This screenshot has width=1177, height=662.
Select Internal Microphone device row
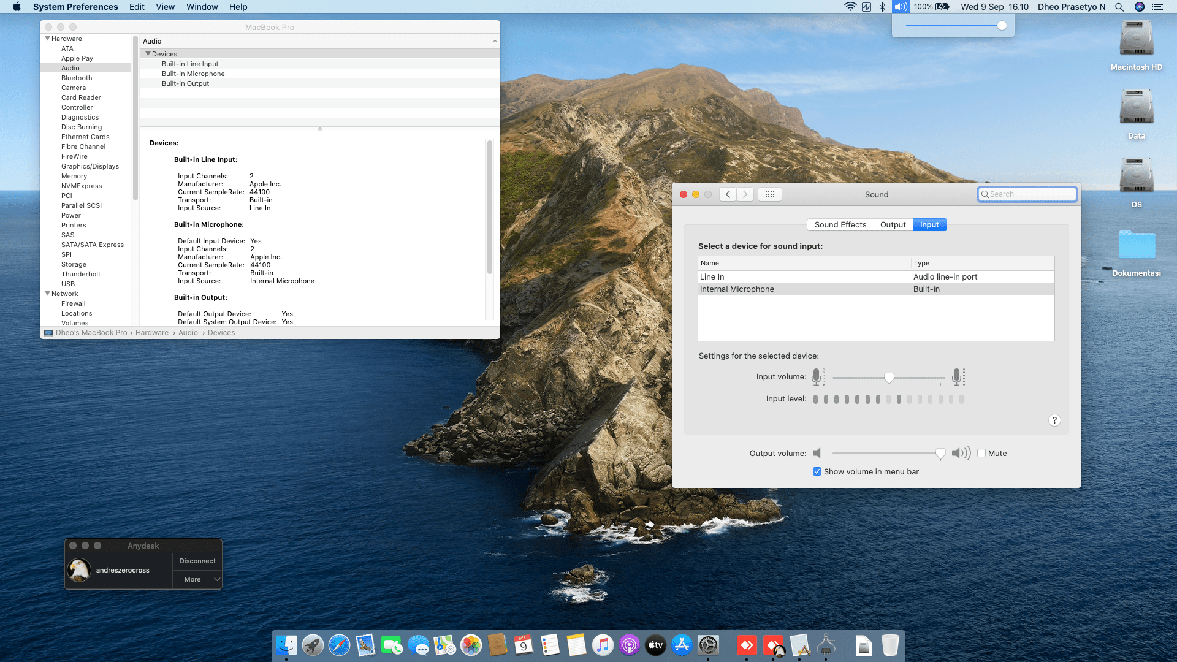(x=876, y=289)
